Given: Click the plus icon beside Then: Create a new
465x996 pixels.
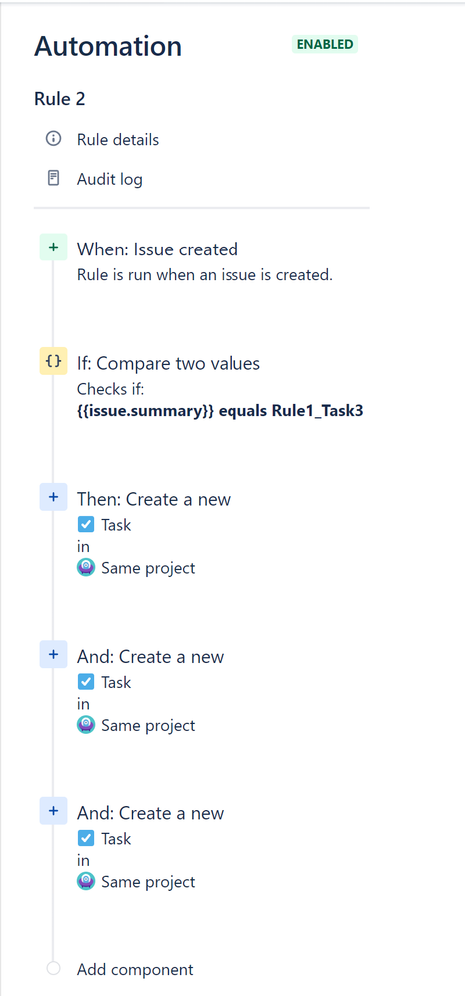Looking at the screenshot, I should pos(53,497).
